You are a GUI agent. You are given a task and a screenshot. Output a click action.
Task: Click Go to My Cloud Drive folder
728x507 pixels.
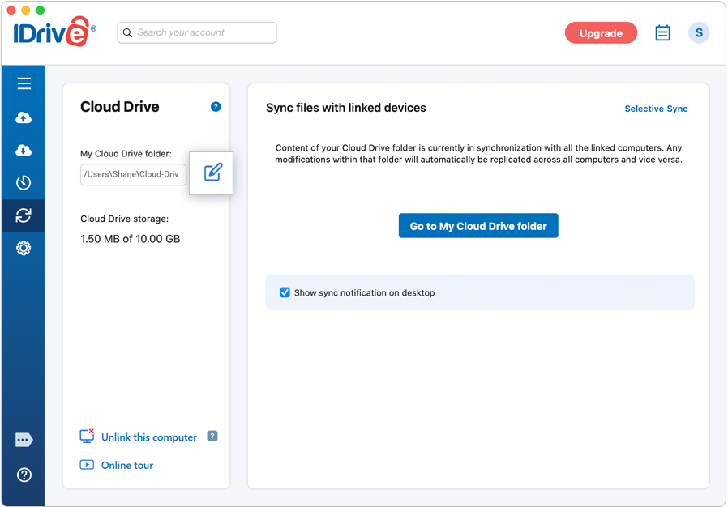pos(478,226)
